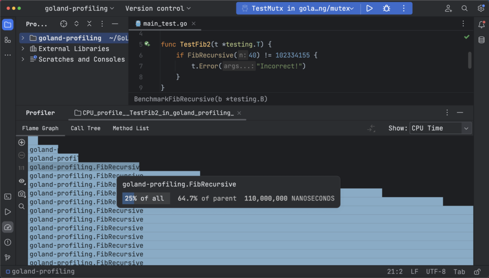489x278 pixels.
Task: Change line separator LF in status bar
Action: coord(414,272)
